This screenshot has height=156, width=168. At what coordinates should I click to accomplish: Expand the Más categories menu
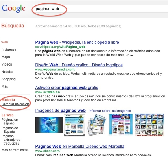pyautogui.click(x=5, y=86)
